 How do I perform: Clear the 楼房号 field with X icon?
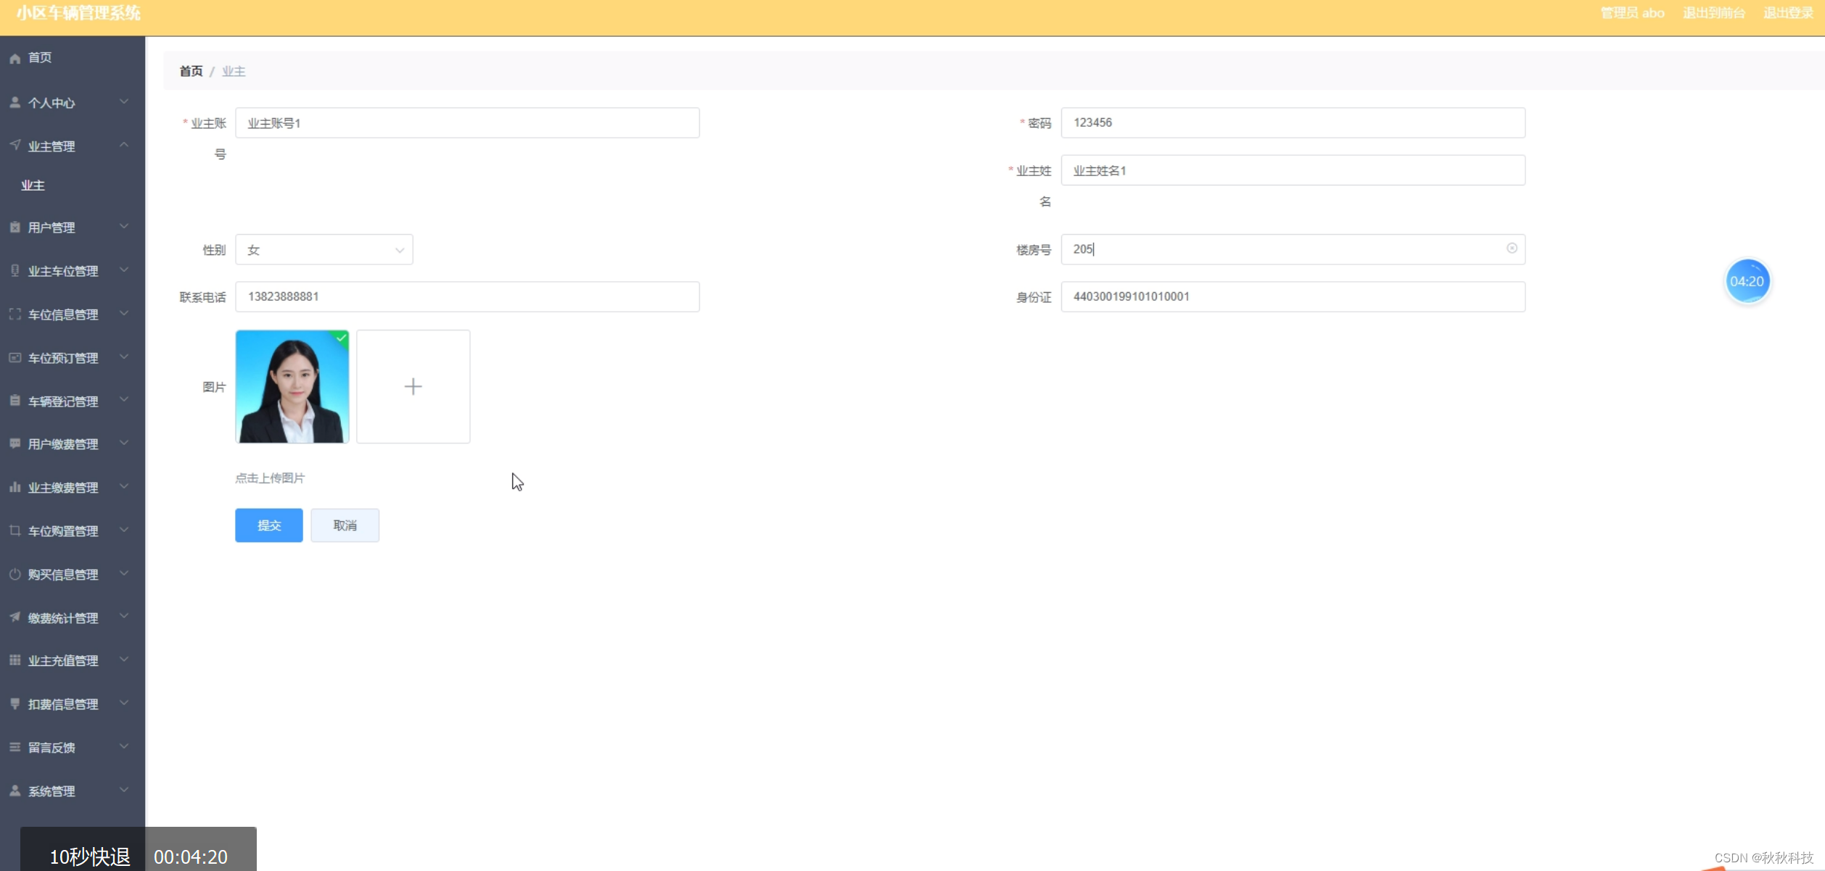coord(1512,249)
